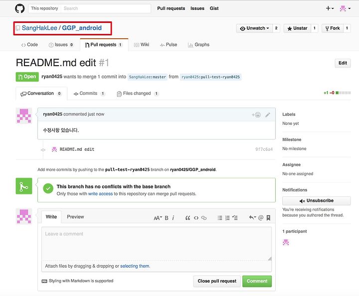Click the watchers count 2
This screenshot has width=359, height=296.
click(x=276, y=28)
